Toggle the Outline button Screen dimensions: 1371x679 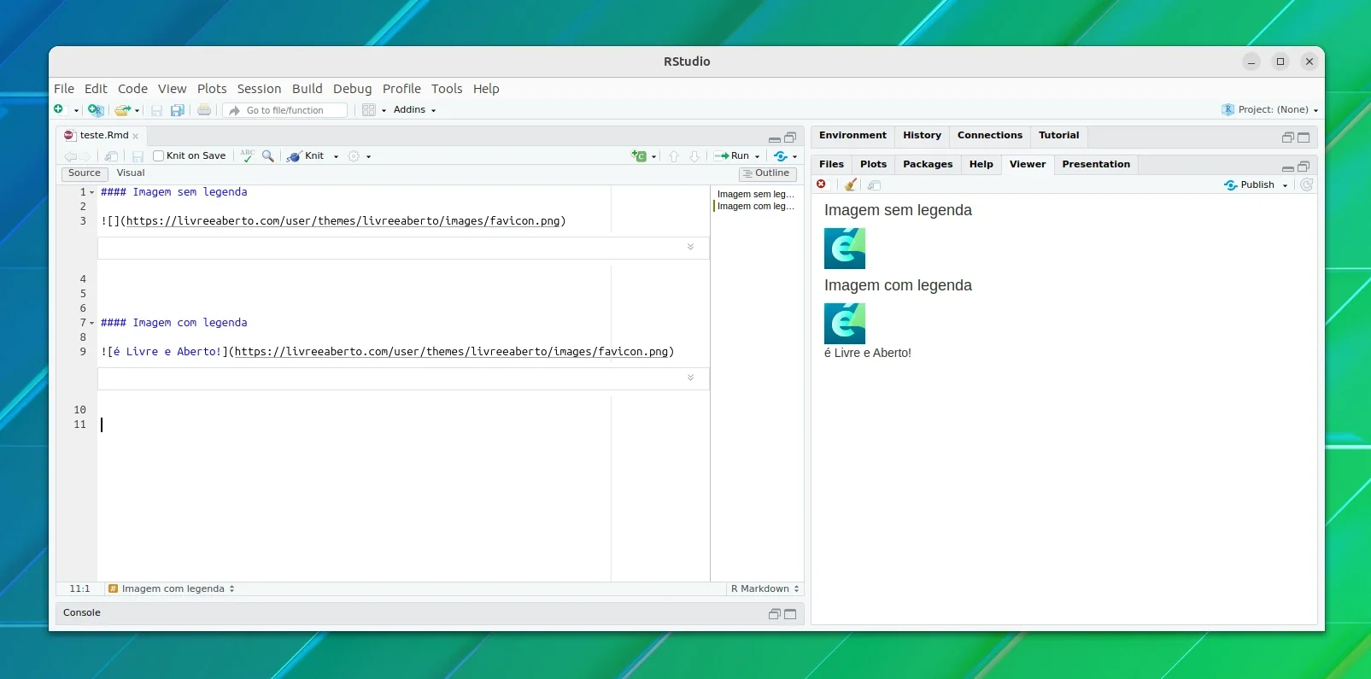(767, 173)
